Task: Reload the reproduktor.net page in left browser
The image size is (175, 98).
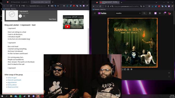Action: (11, 6)
